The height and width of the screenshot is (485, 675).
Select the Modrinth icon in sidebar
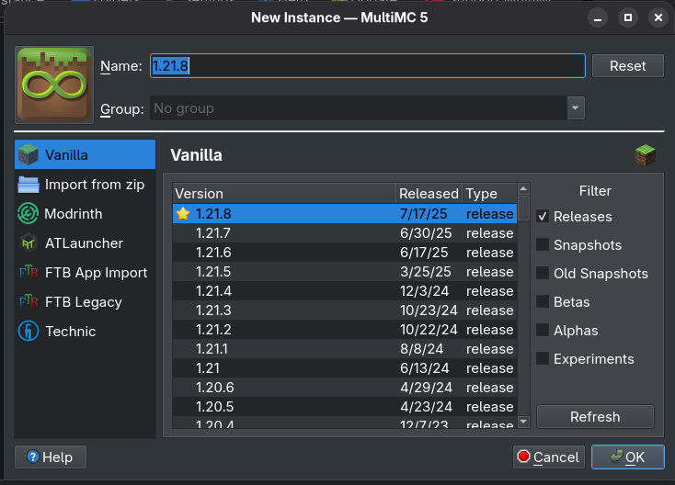[x=29, y=214]
